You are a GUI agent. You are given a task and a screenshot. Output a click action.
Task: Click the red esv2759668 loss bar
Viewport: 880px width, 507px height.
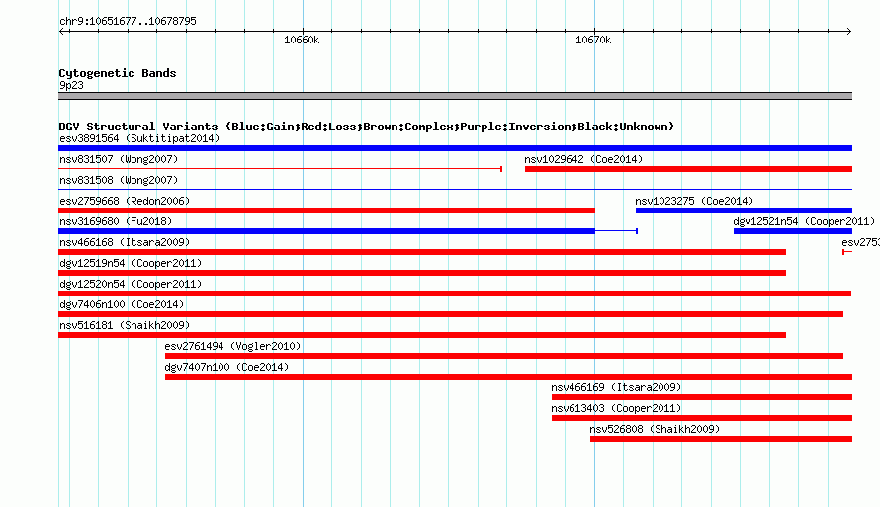(x=326, y=211)
